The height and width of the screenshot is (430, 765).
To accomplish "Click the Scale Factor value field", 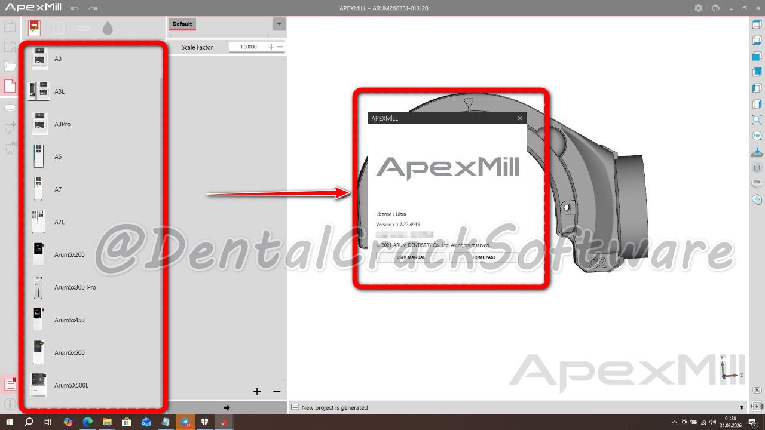I will click(x=247, y=47).
